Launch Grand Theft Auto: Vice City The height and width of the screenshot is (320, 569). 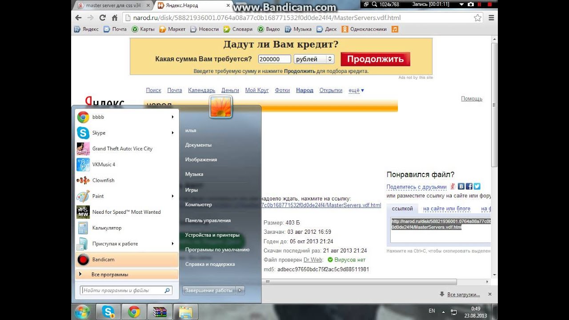(127, 148)
